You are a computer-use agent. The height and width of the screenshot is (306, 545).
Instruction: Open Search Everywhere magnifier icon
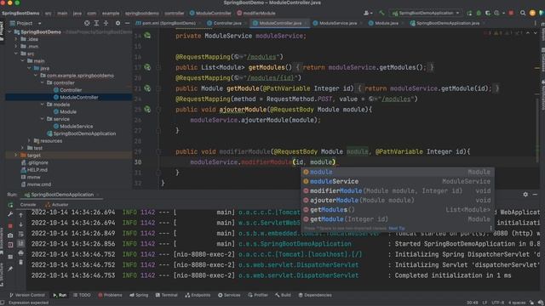coord(523,14)
